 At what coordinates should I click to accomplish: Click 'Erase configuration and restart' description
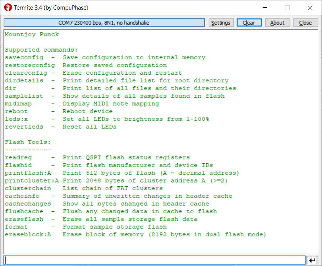[x=122, y=73]
